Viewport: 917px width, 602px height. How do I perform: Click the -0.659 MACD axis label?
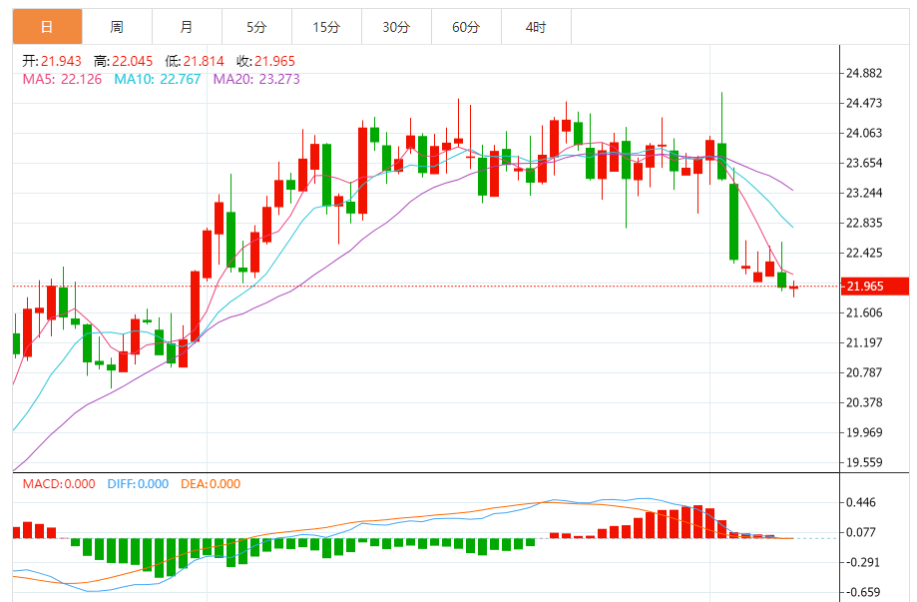tap(862, 592)
